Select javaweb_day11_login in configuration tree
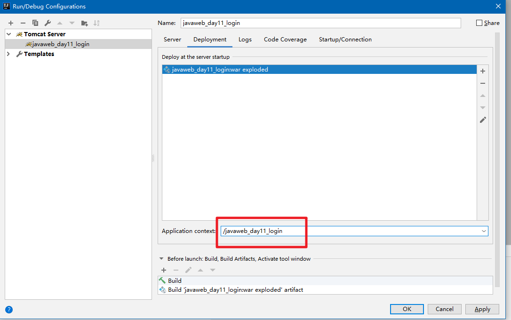Image resolution: width=511 pixels, height=320 pixels. click(x=78, y=44)
